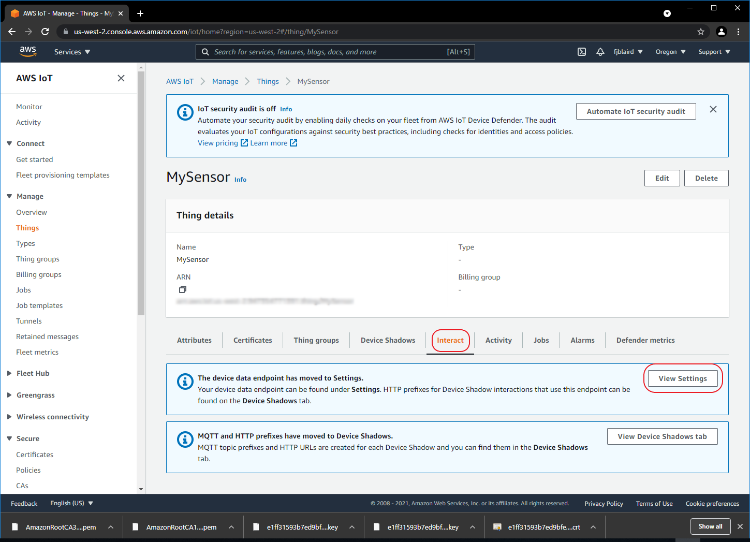The height and width of the screenshot is (542, 750).
Task: Switch to the Device Shadows tab
Action: click(388, 340)
